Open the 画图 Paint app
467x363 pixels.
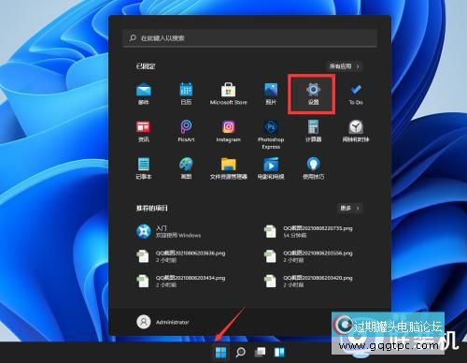click(186, 168)
